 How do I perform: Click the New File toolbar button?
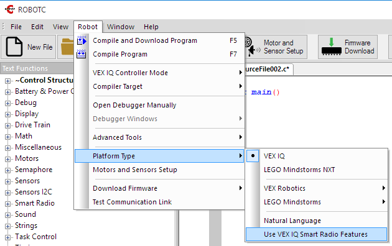[x=29, y=47]
